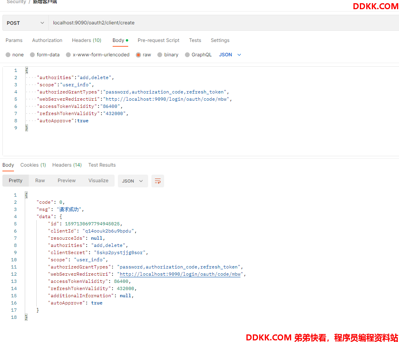This screenshot has width=399, height=342.
Task: Open the response Cookies (1) tab
Action: click(33, 165)
